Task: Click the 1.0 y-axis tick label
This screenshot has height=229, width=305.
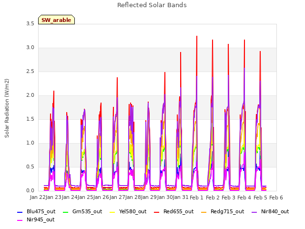Action: (30, 143)
